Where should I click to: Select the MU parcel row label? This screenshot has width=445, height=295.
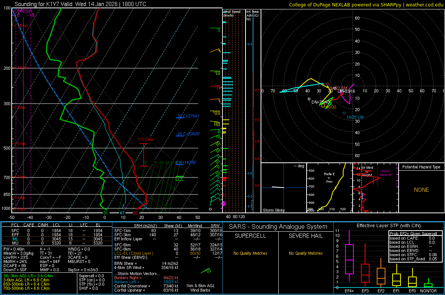[x=15, y=243]
